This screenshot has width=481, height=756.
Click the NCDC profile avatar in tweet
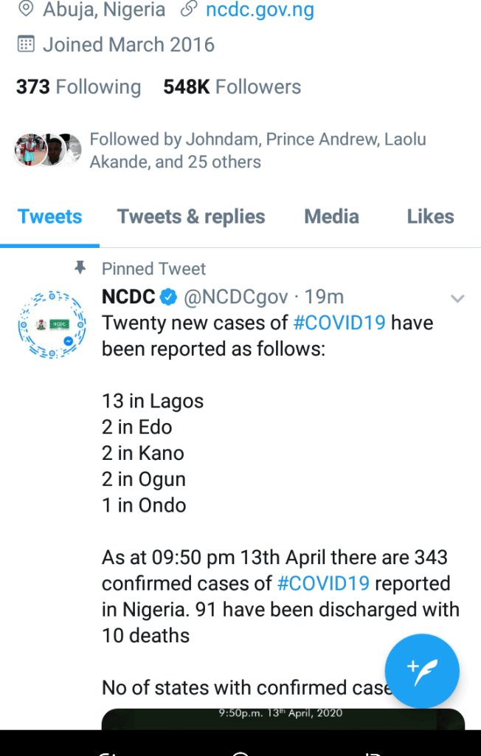coord(48,325)
